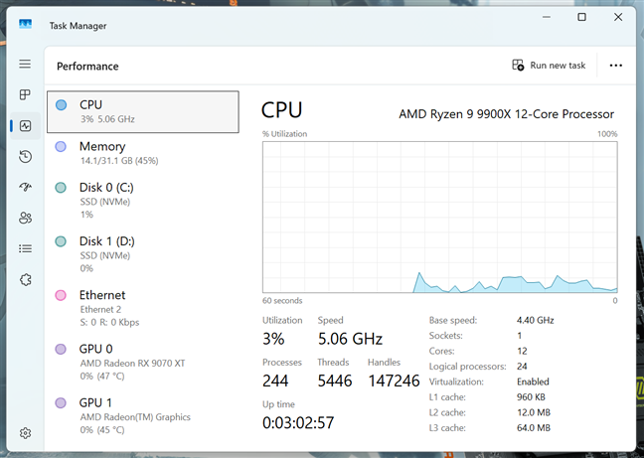Click the 5446 threads count

[x=335, y=381]
